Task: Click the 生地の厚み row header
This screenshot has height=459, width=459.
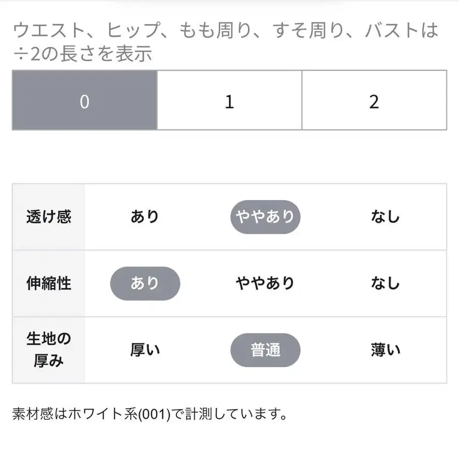Action: click(x=48, y=349)
